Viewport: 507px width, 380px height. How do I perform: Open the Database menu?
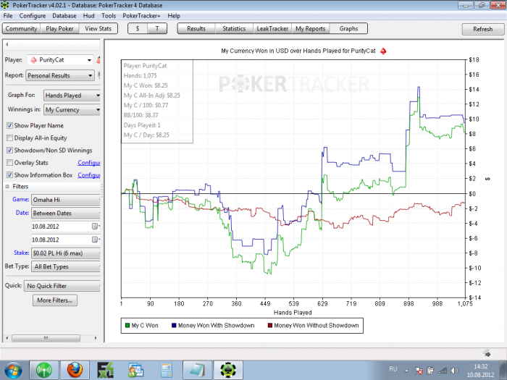tap(64, 16)
